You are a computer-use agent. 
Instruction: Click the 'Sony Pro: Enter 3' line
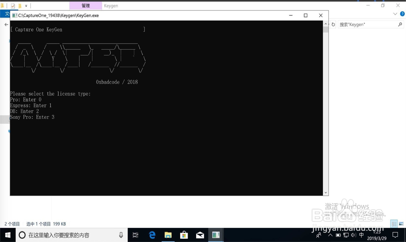32,117
